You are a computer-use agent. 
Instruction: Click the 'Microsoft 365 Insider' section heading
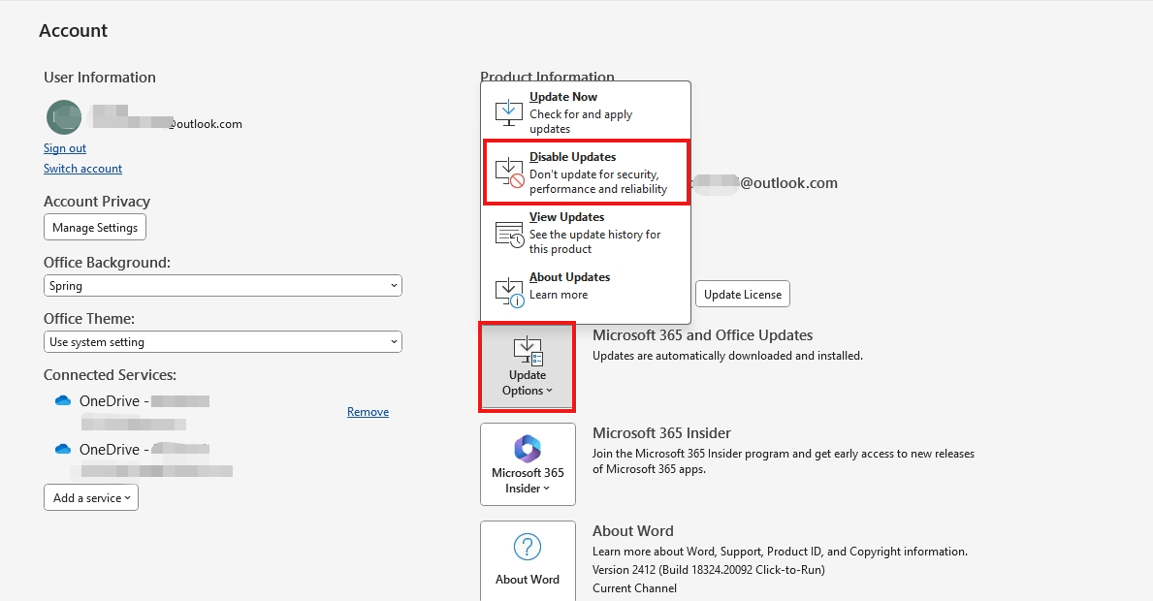point(661,432)
